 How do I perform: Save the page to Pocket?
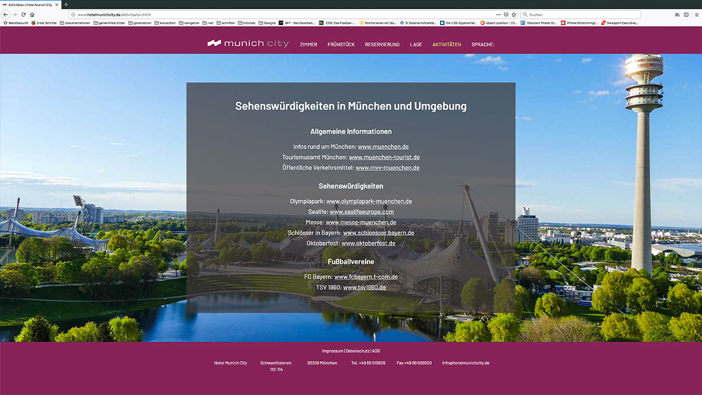506,15
